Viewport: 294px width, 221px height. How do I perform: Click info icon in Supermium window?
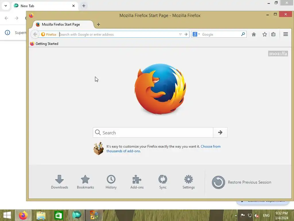pos(7,33)
